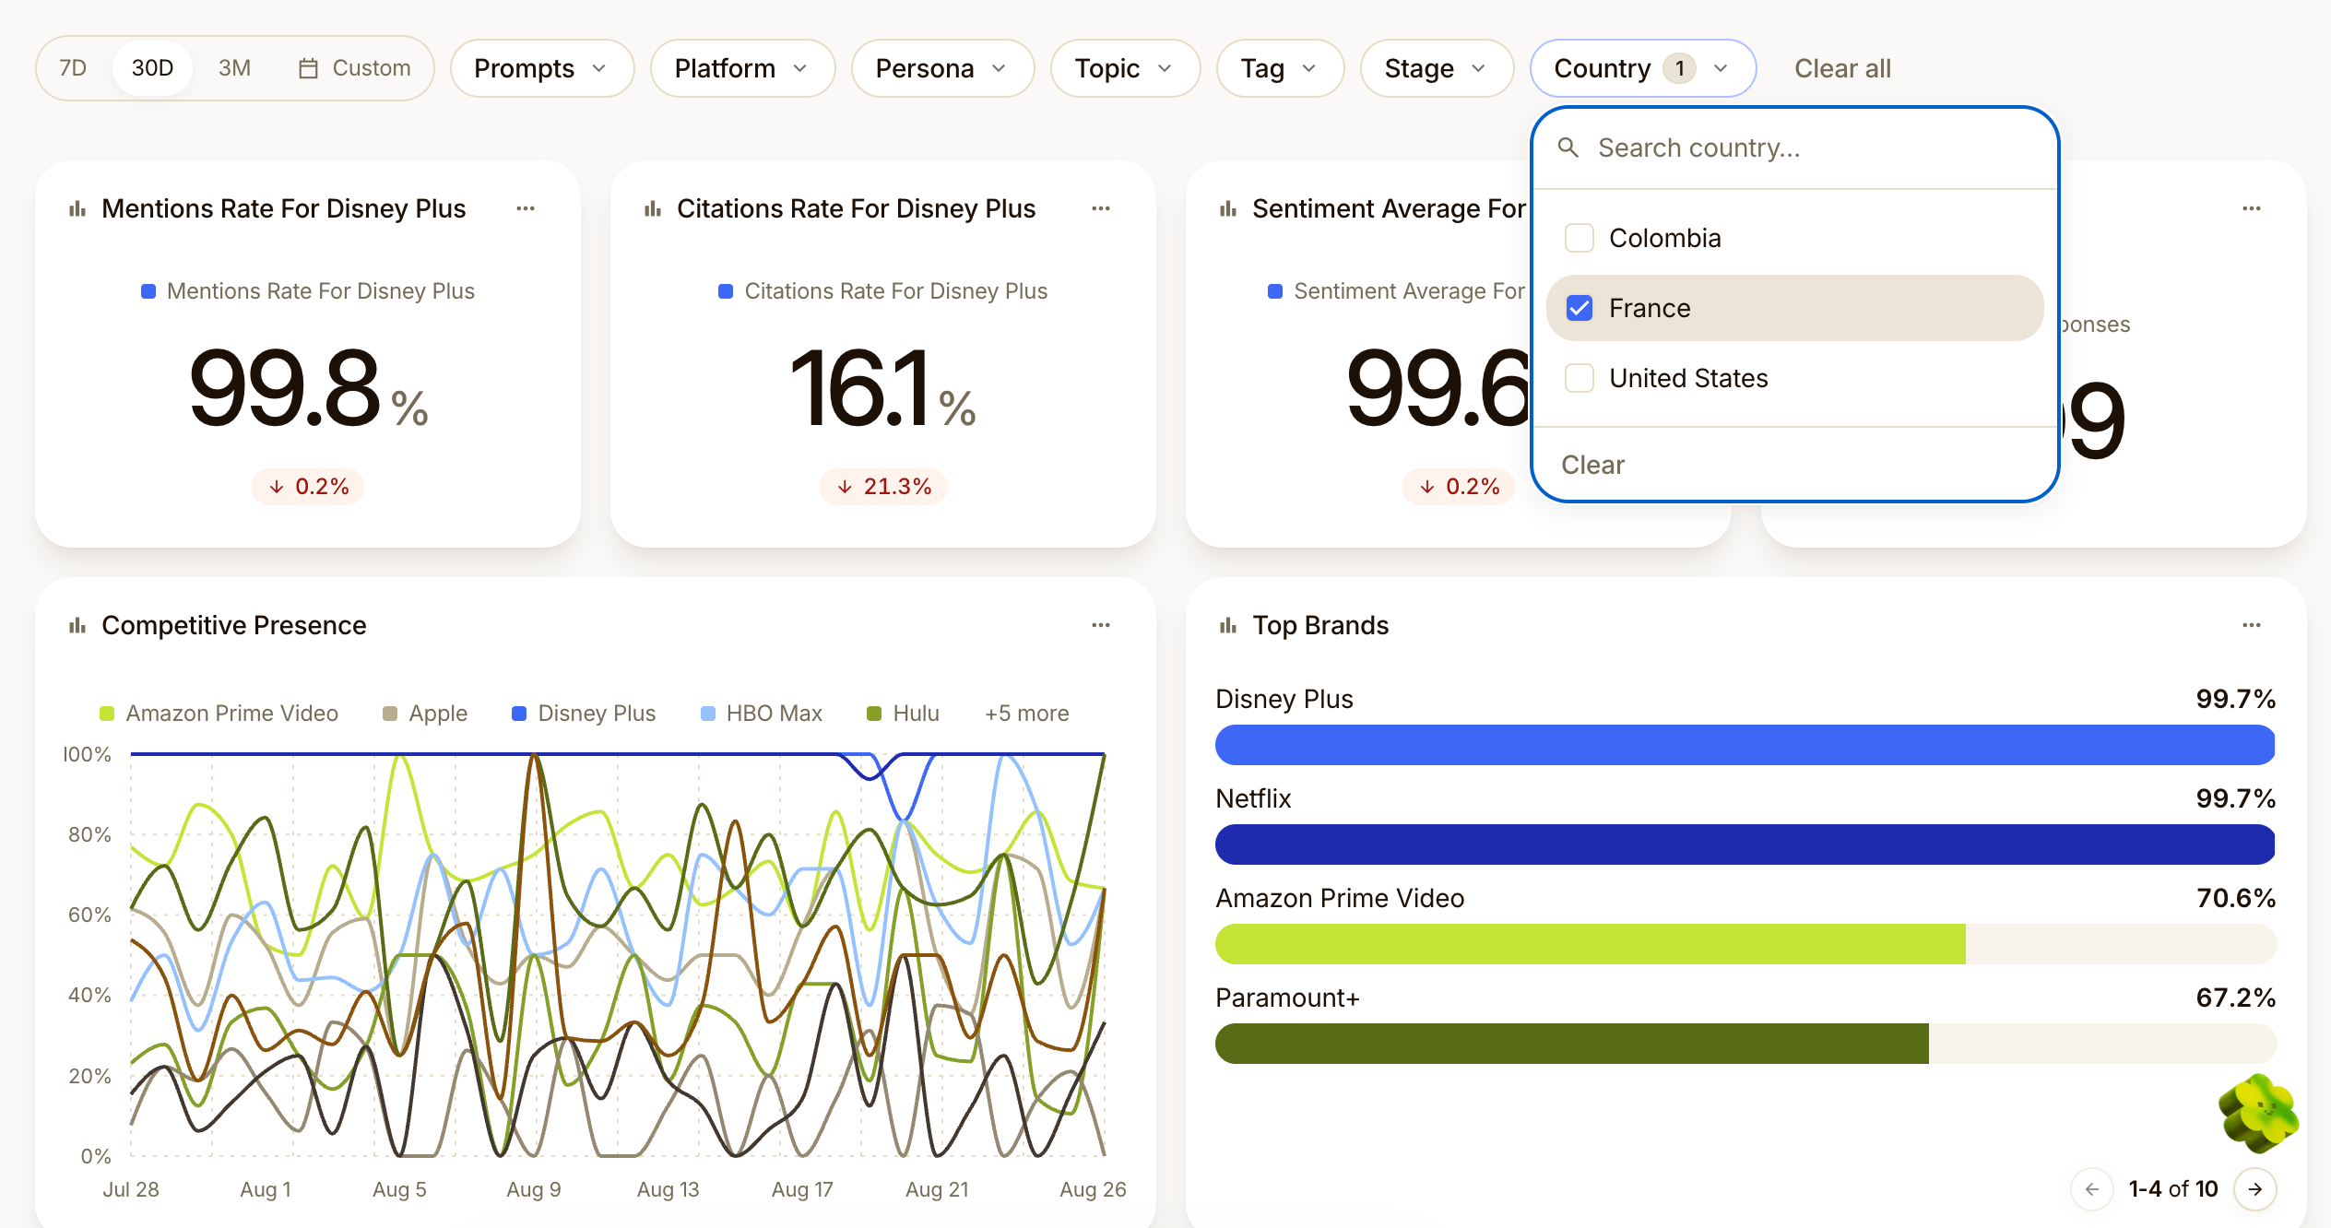Click the Top Brands card title
The width and height of the screenshot is (2331, 1228).
click(x=1320, y=625)
